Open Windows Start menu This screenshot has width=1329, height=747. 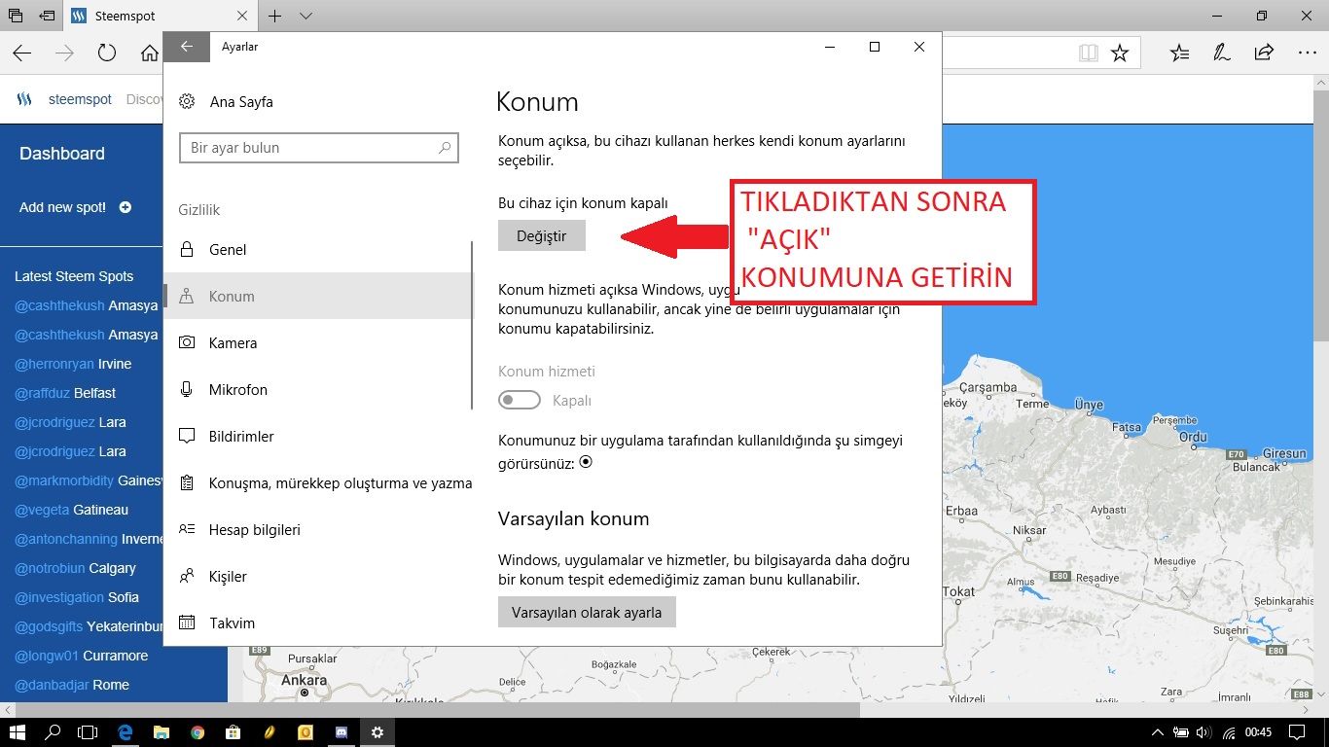tap(17, 731)
